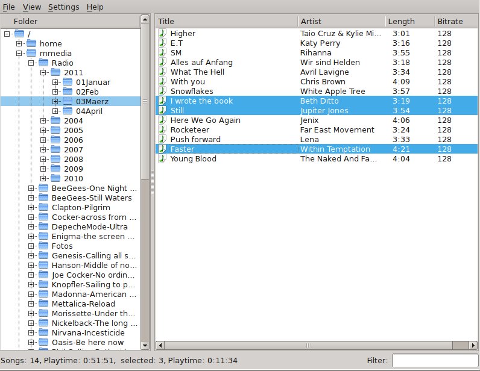Click the Clapton-Pilgrim folder icon

43,207
